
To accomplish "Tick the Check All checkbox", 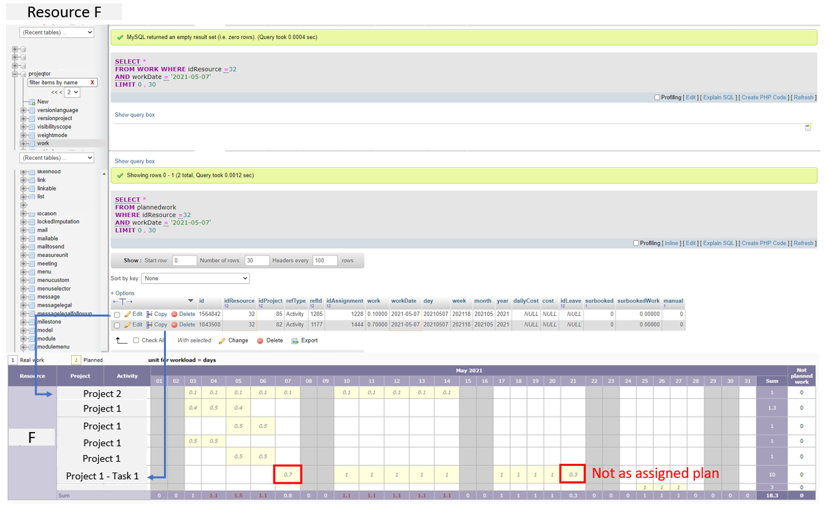I will [136, 340].
